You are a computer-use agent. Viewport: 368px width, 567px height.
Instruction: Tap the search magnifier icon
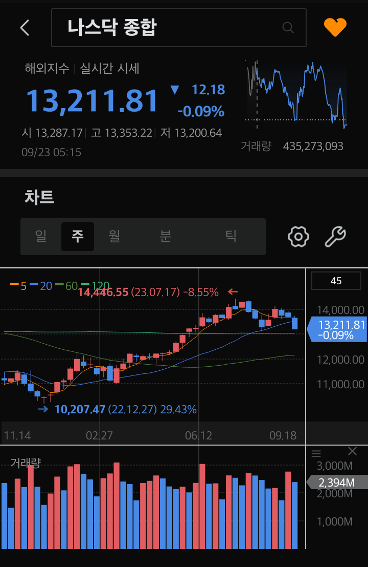(288, 28)
